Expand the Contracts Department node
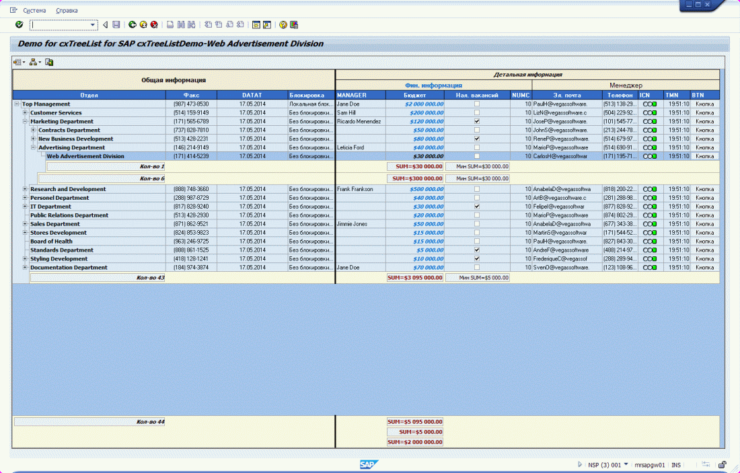Image resolution: width=740 pixels, height=473 pixels. pos(33,130)
